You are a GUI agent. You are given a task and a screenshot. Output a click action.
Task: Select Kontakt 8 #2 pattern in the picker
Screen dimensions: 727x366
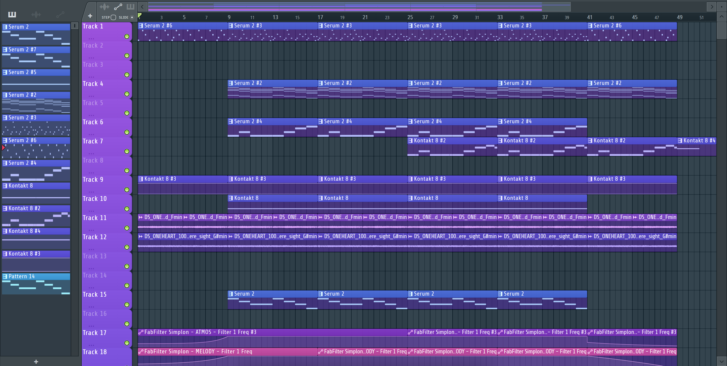[x=36, y=216]
